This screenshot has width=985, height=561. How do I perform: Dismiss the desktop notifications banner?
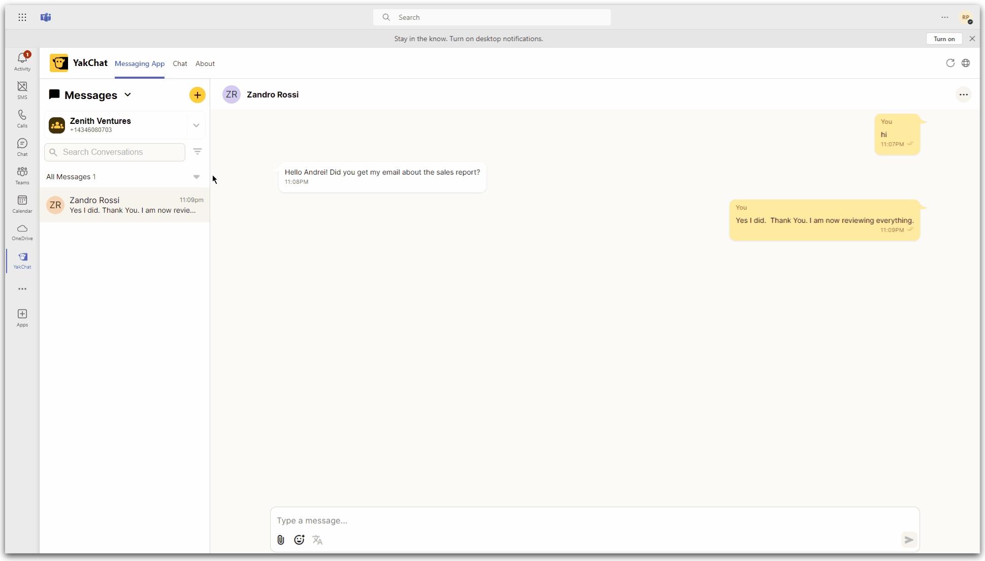972,39
